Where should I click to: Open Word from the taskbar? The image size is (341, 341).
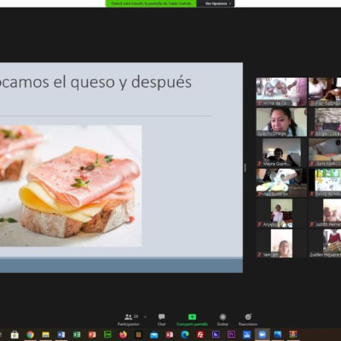(x=61, y=335)
